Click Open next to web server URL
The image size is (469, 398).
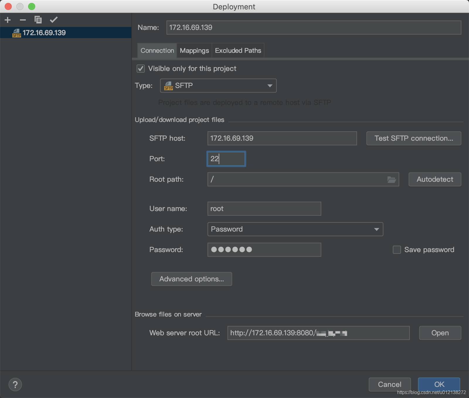coord(440,333)
